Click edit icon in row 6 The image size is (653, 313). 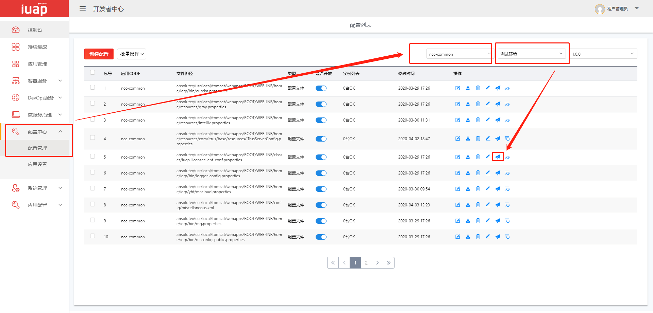458,173
